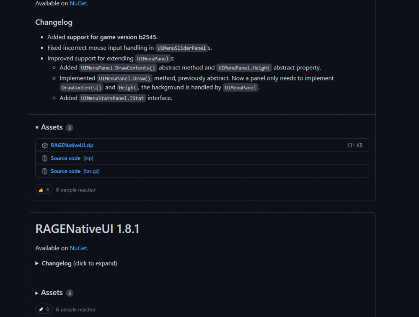Toggle the rocket reaction with 6
Image resolution: width=419 pixels, height=317 pixels.
[x=44, y=309]
